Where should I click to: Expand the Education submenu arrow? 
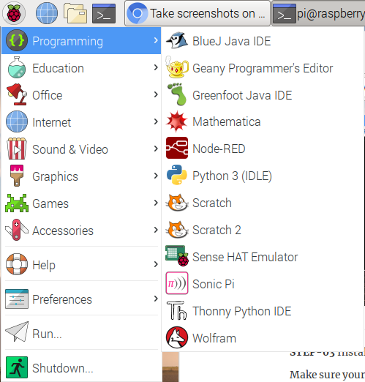pos(156,67)
